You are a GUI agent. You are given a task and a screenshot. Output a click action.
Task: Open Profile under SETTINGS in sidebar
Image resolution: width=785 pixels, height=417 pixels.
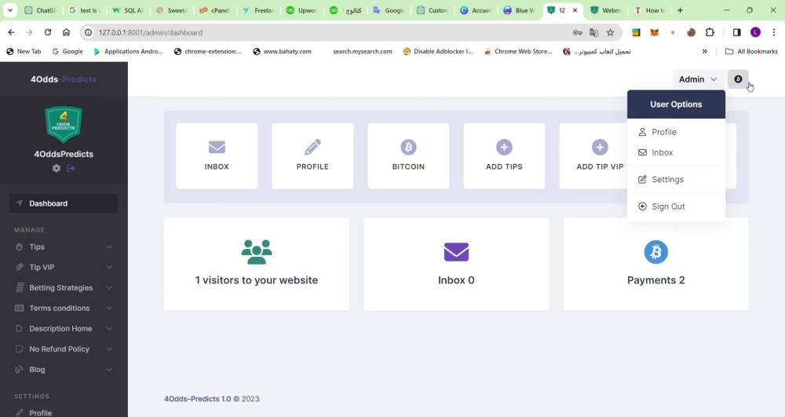[x=64, y=412]
